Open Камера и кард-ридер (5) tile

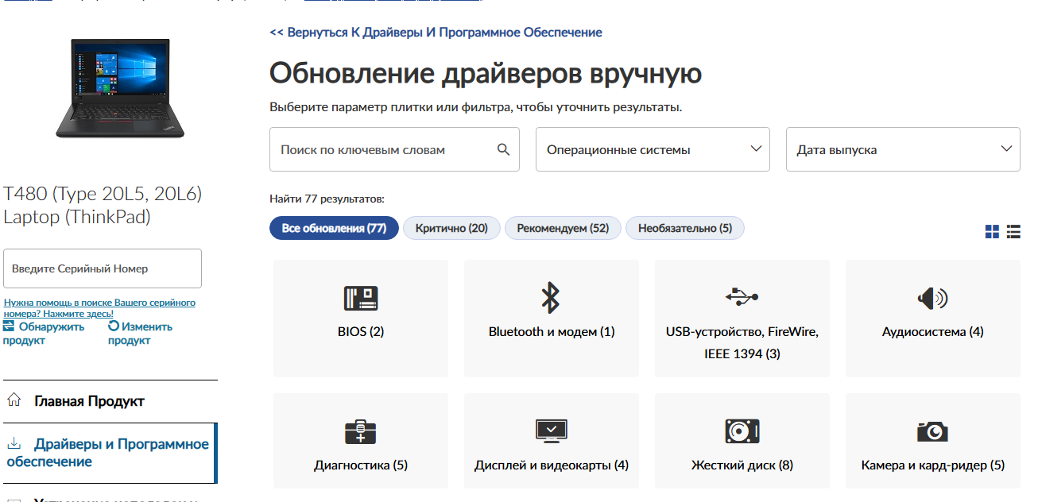(x=933, y=441)
